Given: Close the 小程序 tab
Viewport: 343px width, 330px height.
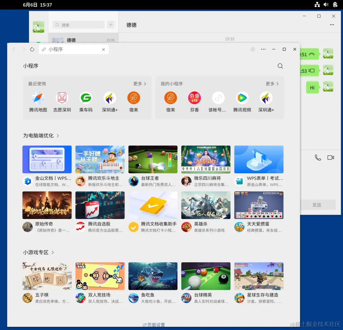Looking at the screenshot, I should click(x=104, y=50).
